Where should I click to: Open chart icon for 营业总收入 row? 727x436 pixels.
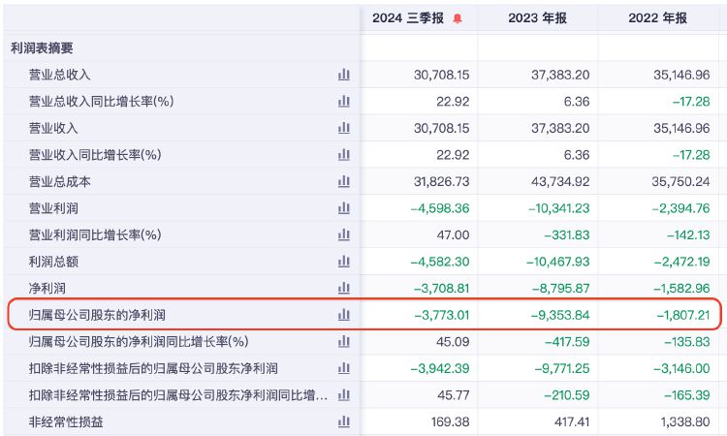pyautogui.click(x=343, y=75)
